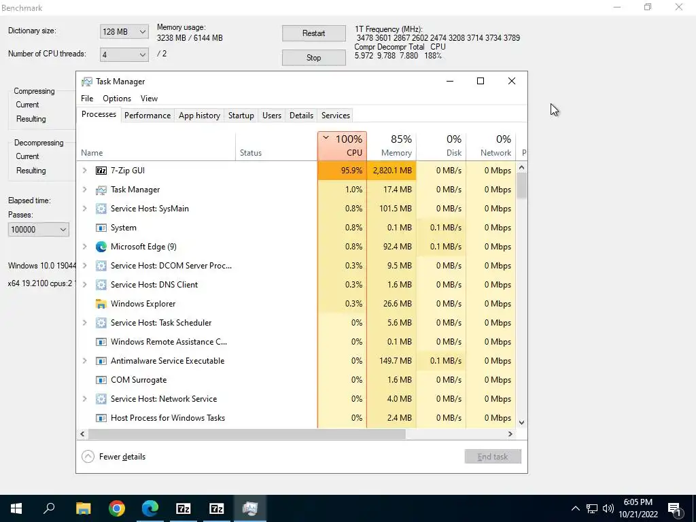Click the Windows Explorer folder icon
696x522 pixels.
pos(101,304)
